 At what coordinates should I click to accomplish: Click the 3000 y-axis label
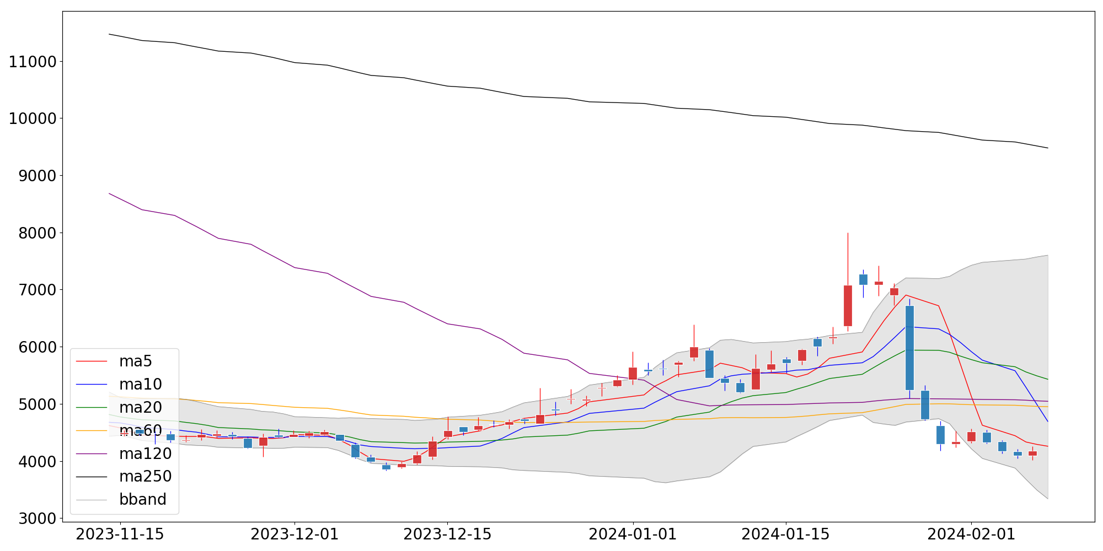38,518
